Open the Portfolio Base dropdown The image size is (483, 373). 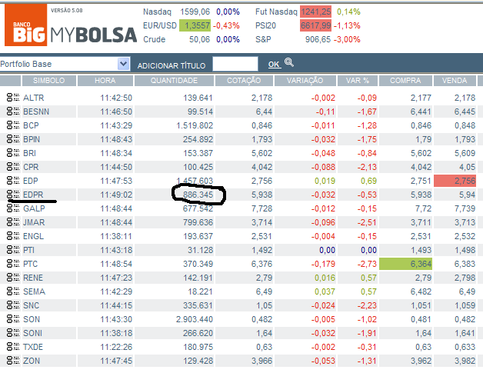(x=123, y=64)
